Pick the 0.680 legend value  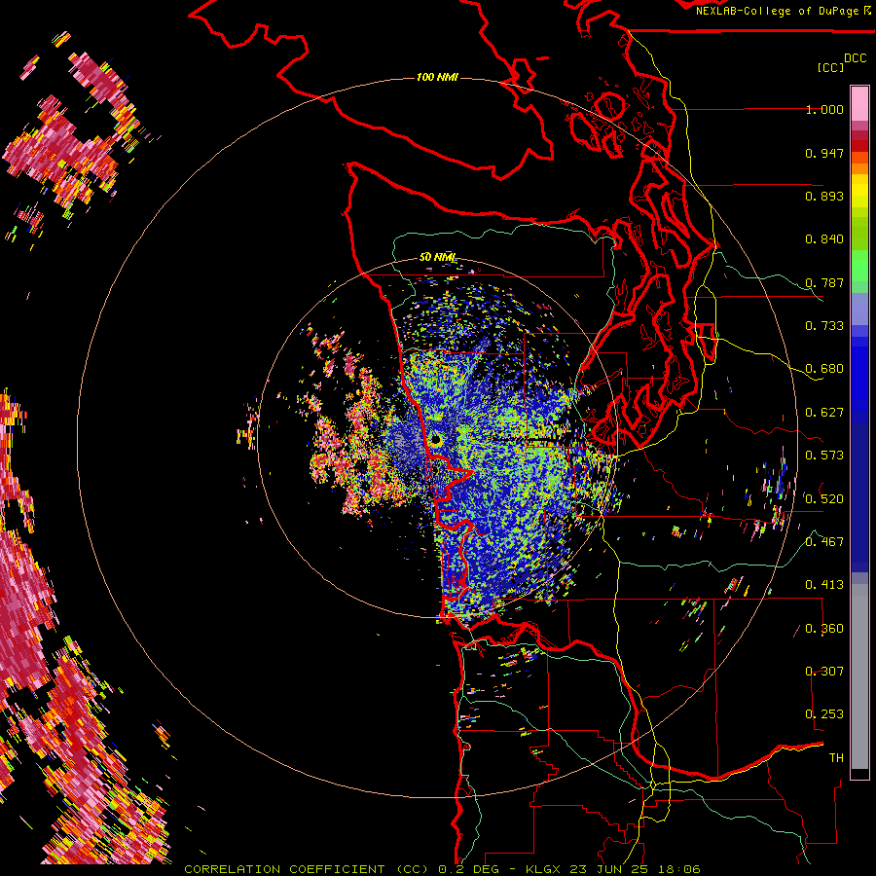824,369
